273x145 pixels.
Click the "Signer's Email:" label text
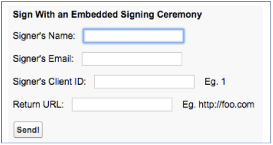coord(43,59)
